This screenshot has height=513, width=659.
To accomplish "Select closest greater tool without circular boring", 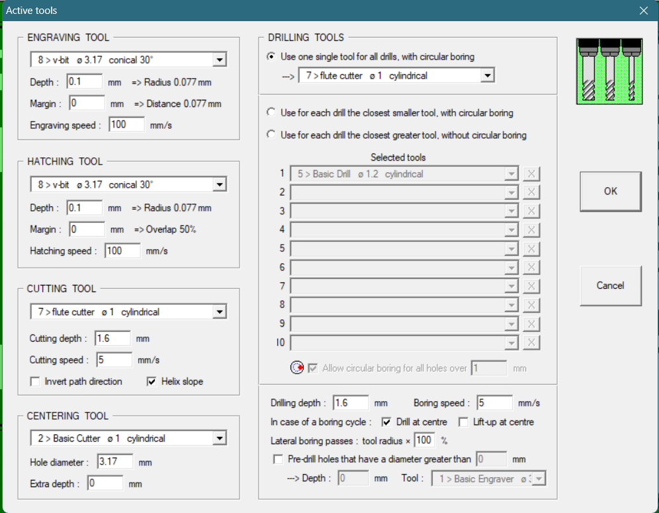I will click(x=271, y=134).
